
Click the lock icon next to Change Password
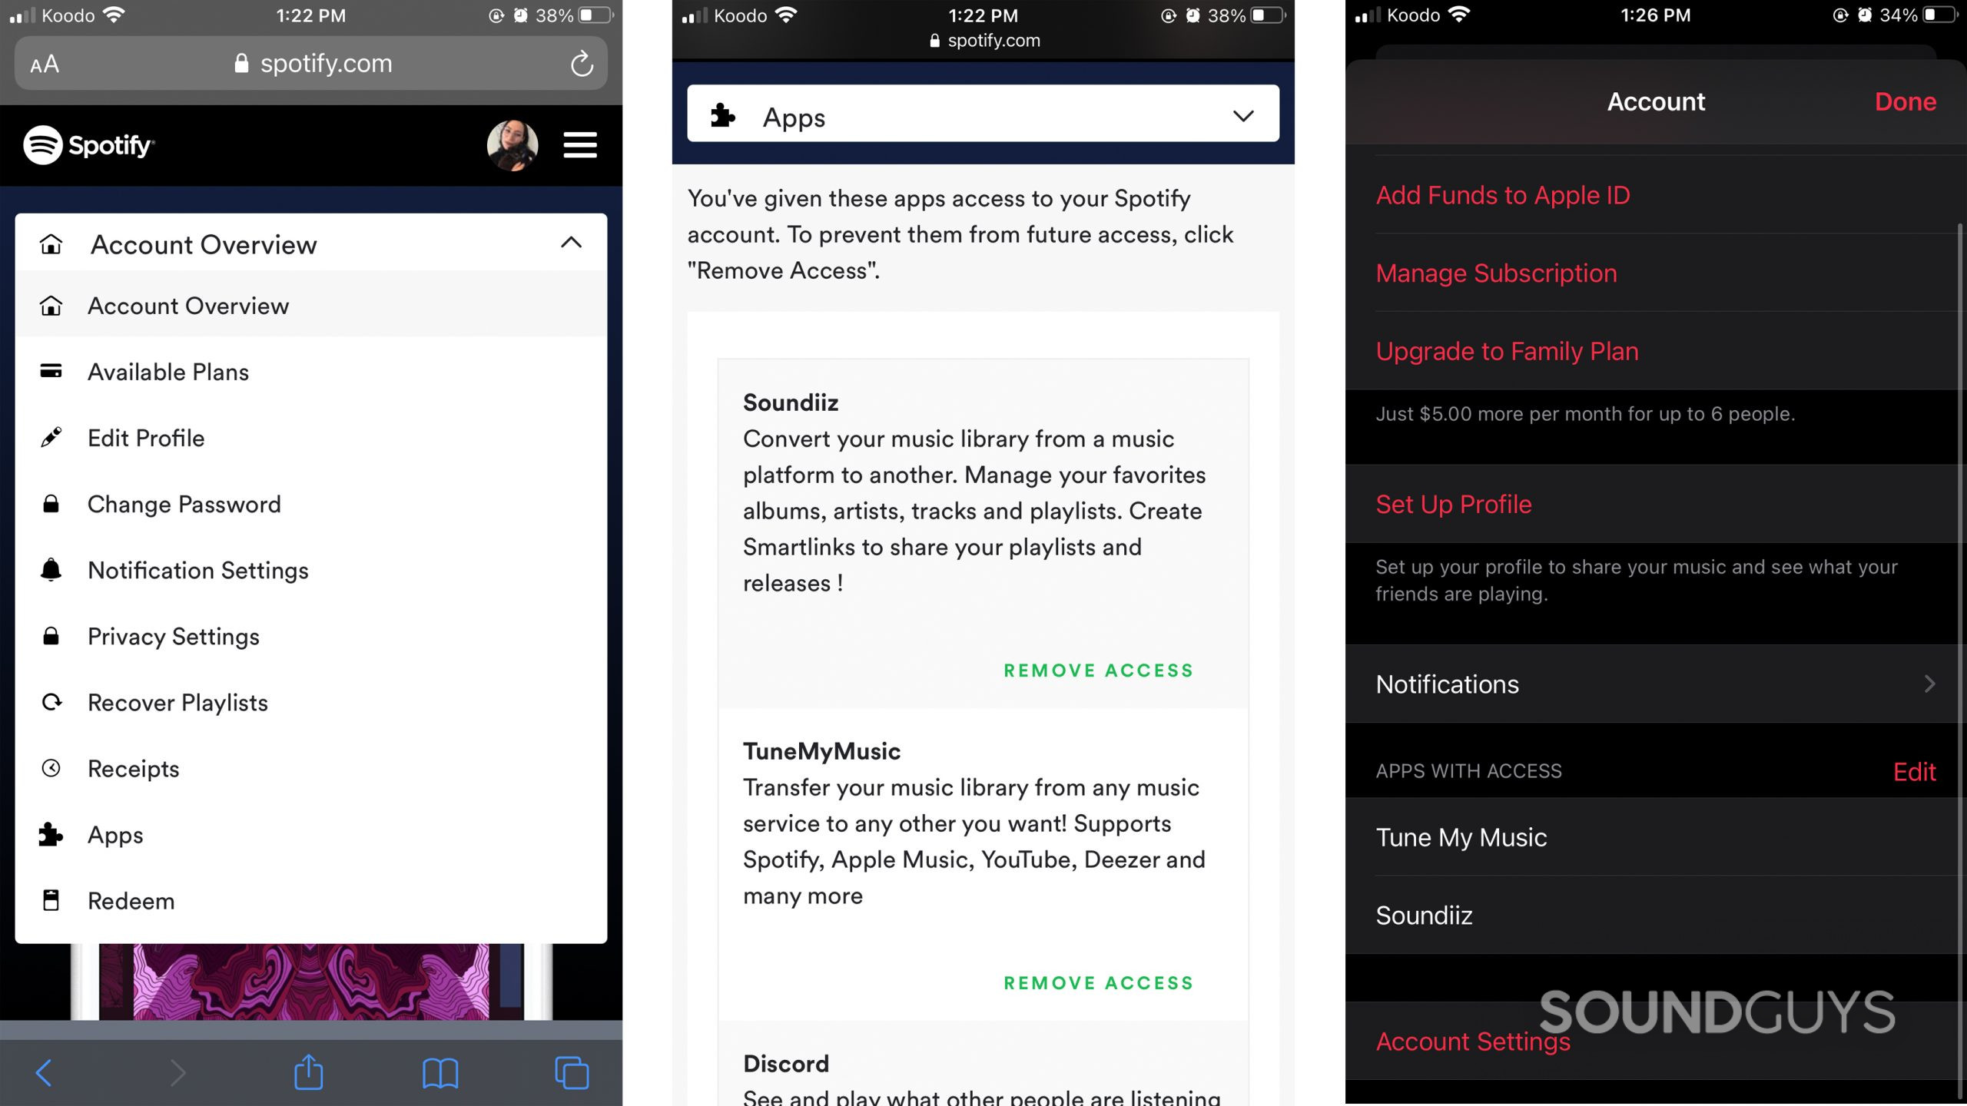point(48,504)
